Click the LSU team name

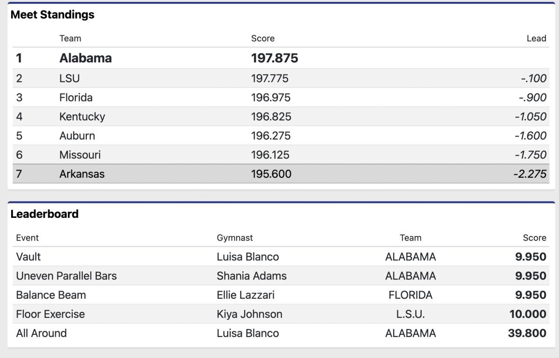69,78
